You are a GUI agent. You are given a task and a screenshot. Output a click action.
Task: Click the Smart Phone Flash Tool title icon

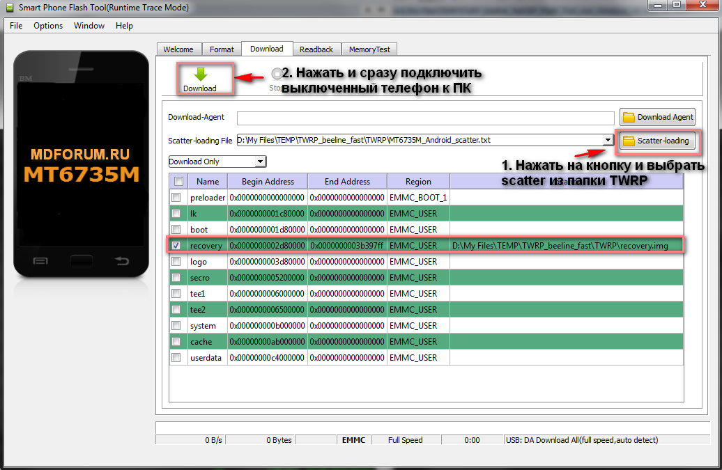click(10, 8)
